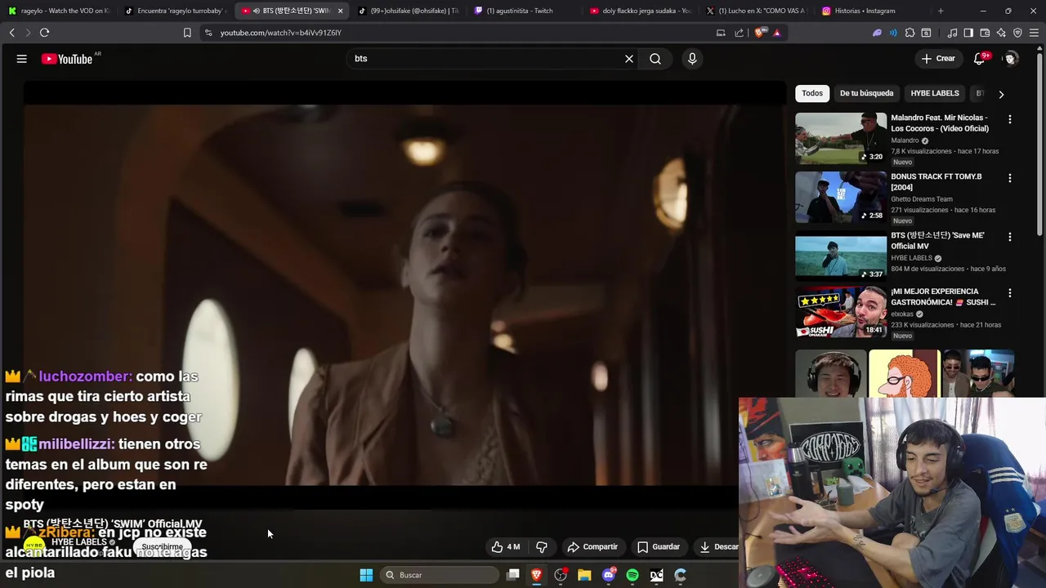
Task: Open options menu for BONUS TRACK FT TOMY.B
Action: 1010,178
